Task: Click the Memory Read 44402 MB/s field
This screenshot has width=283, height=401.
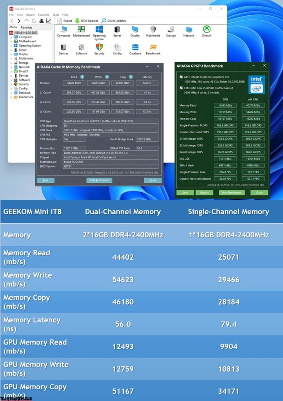Action: coord(74,83)
